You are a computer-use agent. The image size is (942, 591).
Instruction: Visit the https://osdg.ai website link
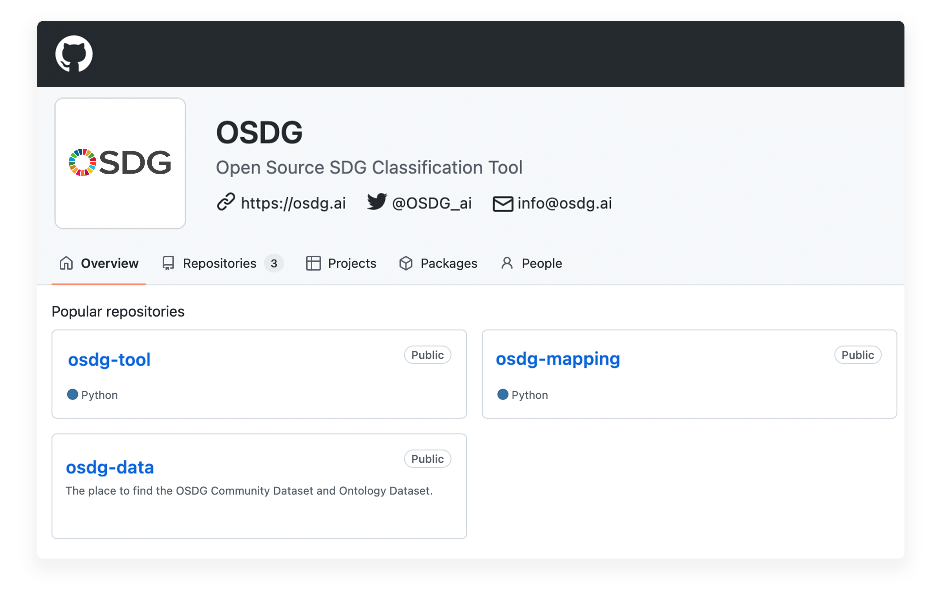click(293, 203)
